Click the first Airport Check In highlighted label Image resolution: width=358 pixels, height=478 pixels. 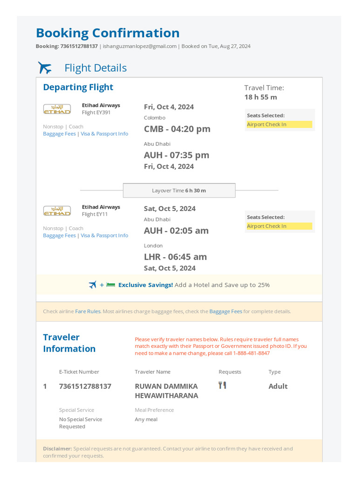pos(280,124)
